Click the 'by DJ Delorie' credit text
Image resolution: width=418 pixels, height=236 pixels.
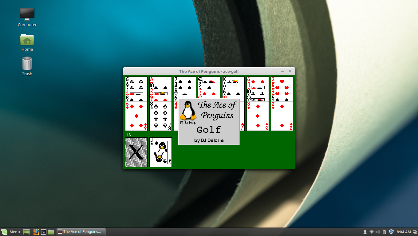(209, 140)
